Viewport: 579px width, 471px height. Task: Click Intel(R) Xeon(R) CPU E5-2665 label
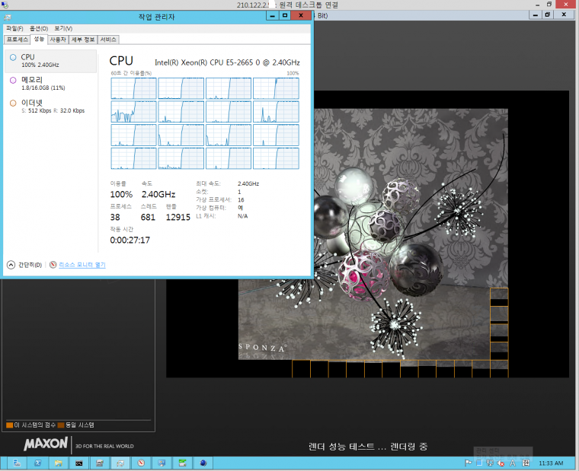227,62
